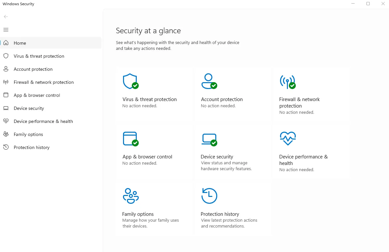389x252 pixels.
Task: Click the heart-pulse health icon in sidebar
Action: (6, 121)
